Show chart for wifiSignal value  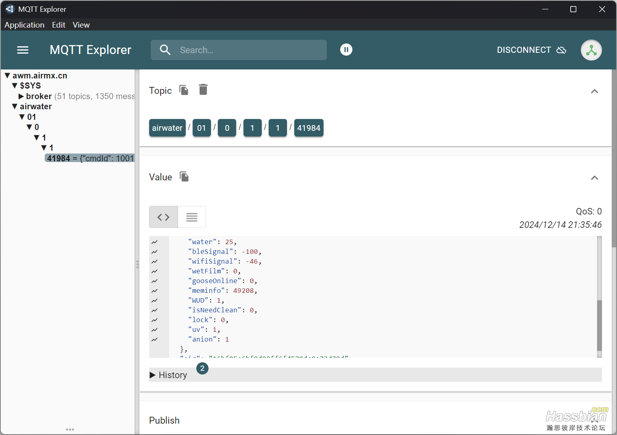tap(154, 262)
